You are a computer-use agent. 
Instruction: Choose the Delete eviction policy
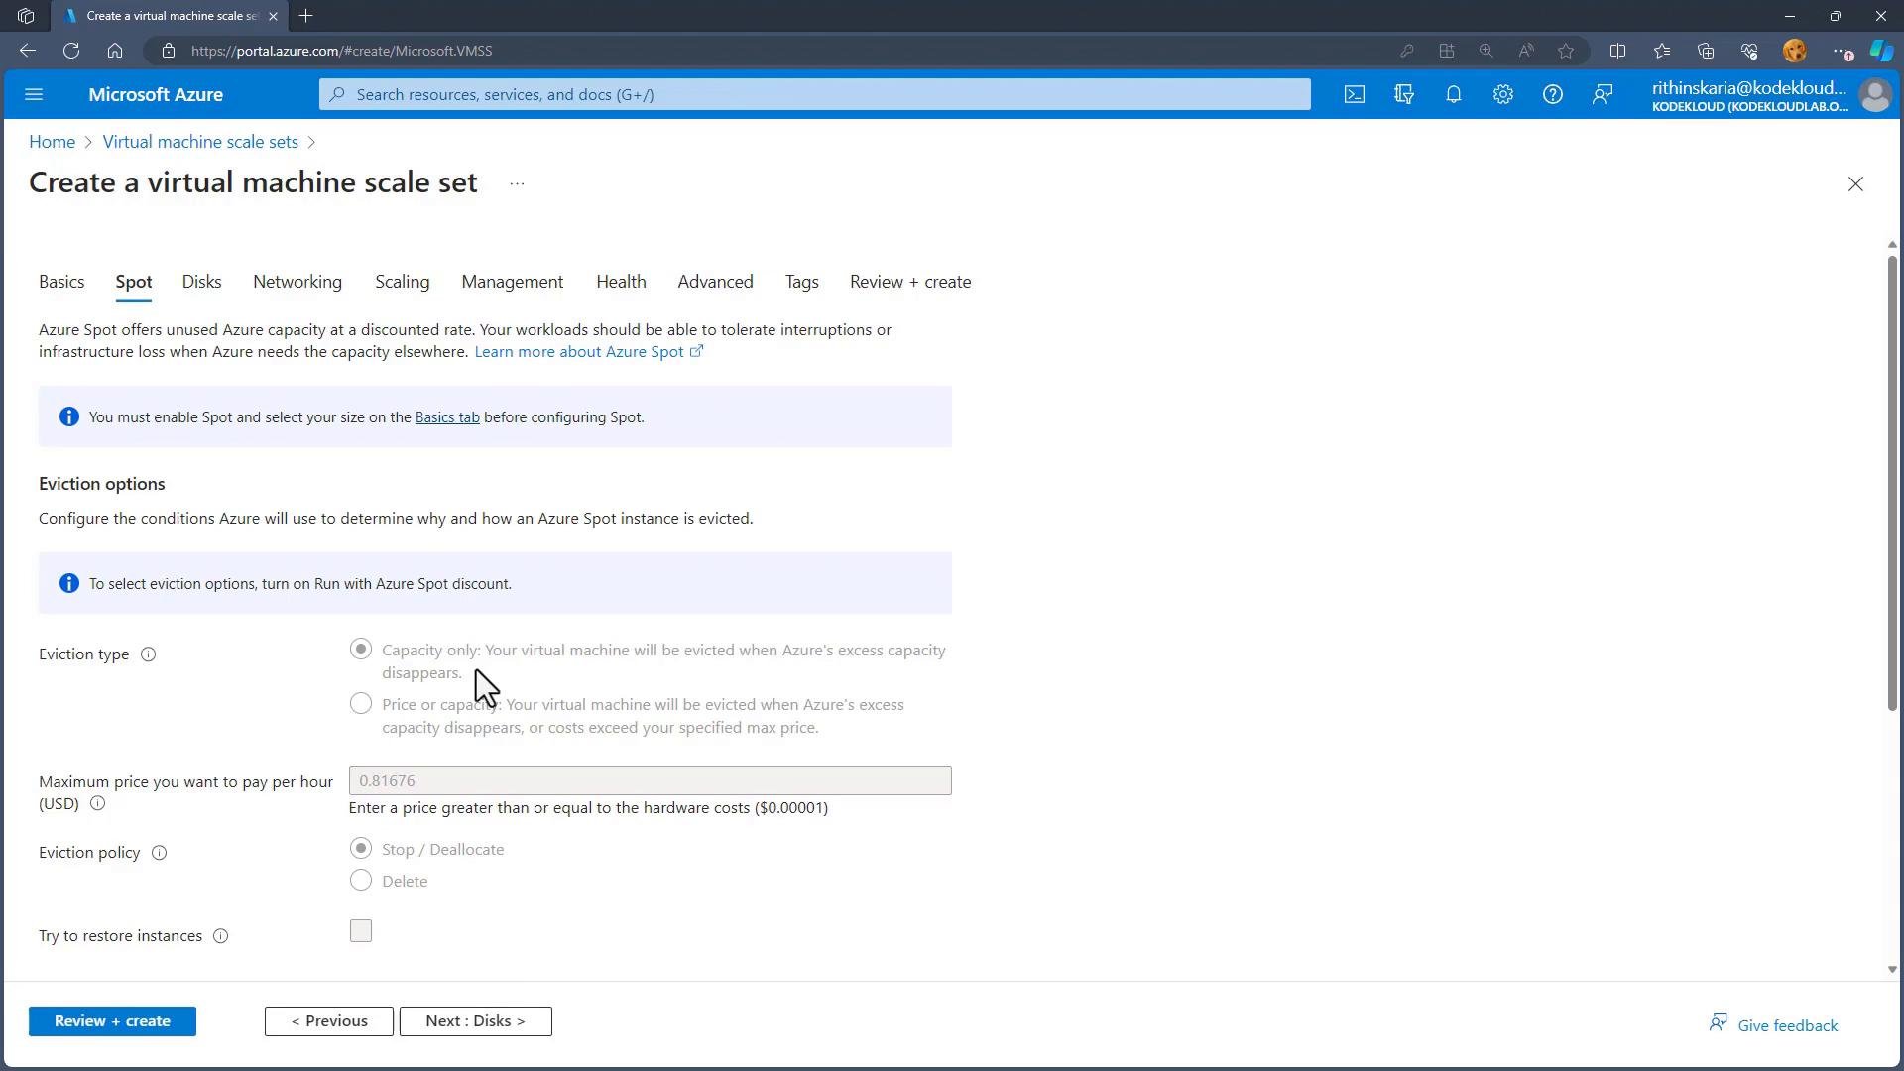tap(361, 880)
